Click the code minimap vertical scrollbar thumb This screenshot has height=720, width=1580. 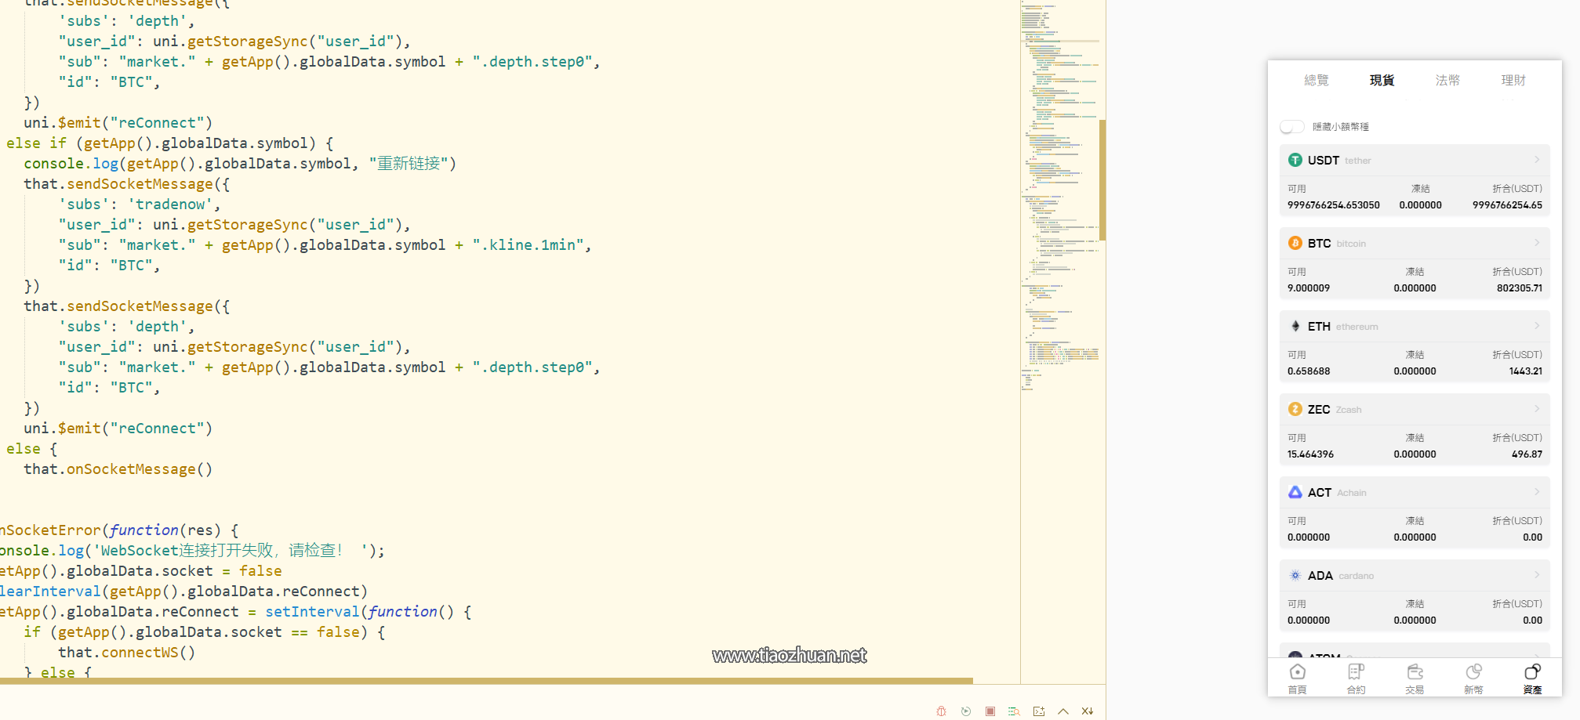(1102, 180)
